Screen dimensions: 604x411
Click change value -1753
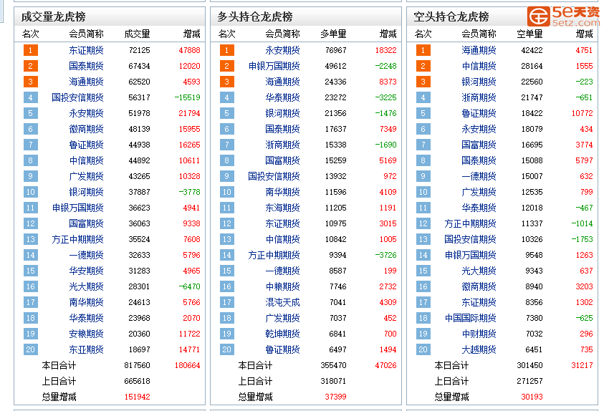pos(583,239)
